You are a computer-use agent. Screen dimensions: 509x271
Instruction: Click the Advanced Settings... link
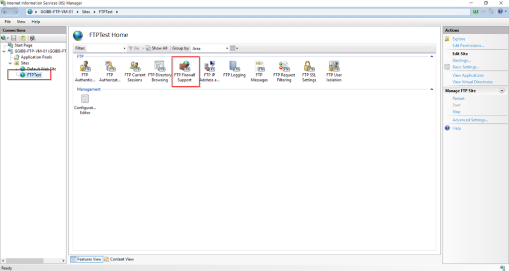470,120
